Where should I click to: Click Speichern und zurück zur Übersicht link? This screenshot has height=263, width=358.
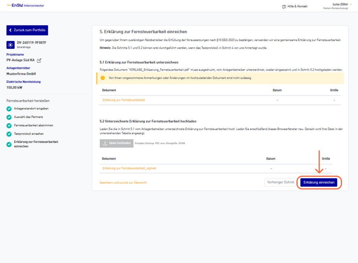click(123, 183)
